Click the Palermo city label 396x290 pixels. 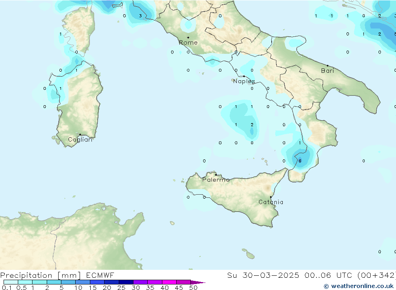216,180
